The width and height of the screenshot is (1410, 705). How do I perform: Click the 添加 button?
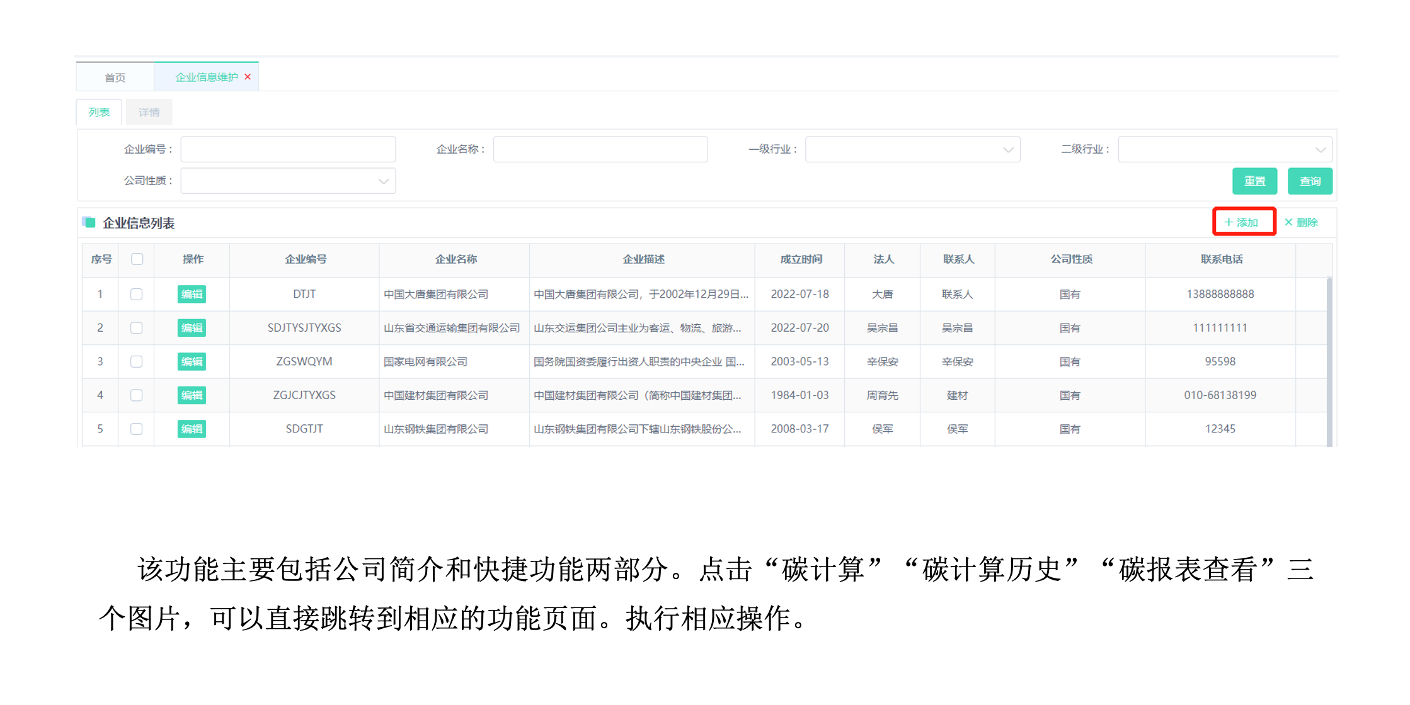[1241, 222]
